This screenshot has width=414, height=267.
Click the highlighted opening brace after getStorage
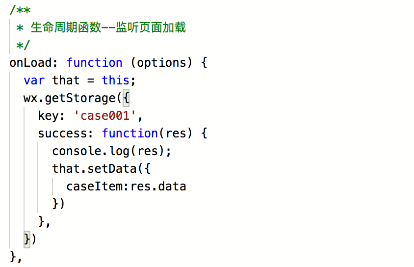click(x=126, y=98)
